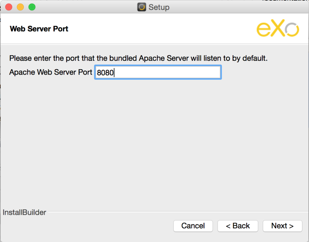Click the Next > button
The image size is (309, 242).
(x=282, y=226)
